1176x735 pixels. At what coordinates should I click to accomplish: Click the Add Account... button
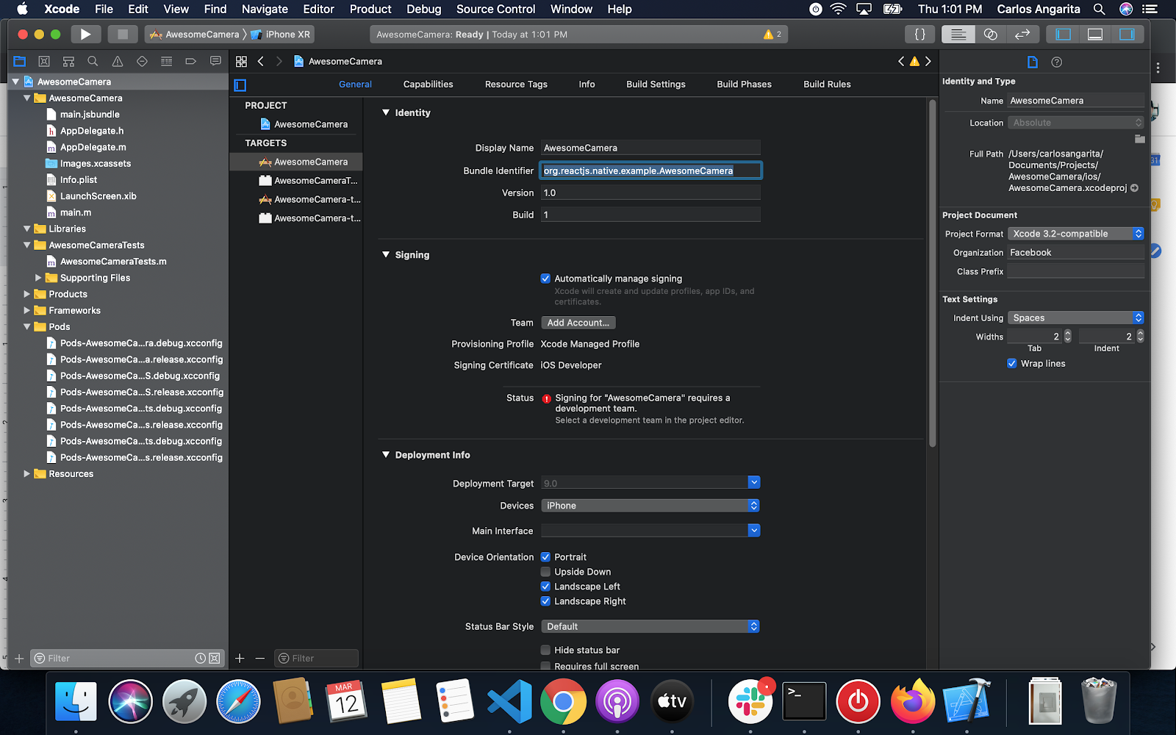578,323
